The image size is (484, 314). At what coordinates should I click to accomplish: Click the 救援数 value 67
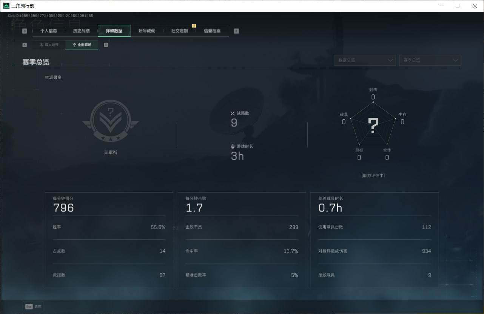(x=162, y=275)
